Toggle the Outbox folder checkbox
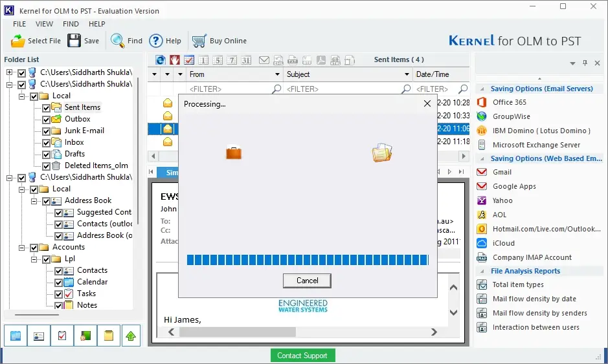608x364 pixels. [x=46, y=119]
